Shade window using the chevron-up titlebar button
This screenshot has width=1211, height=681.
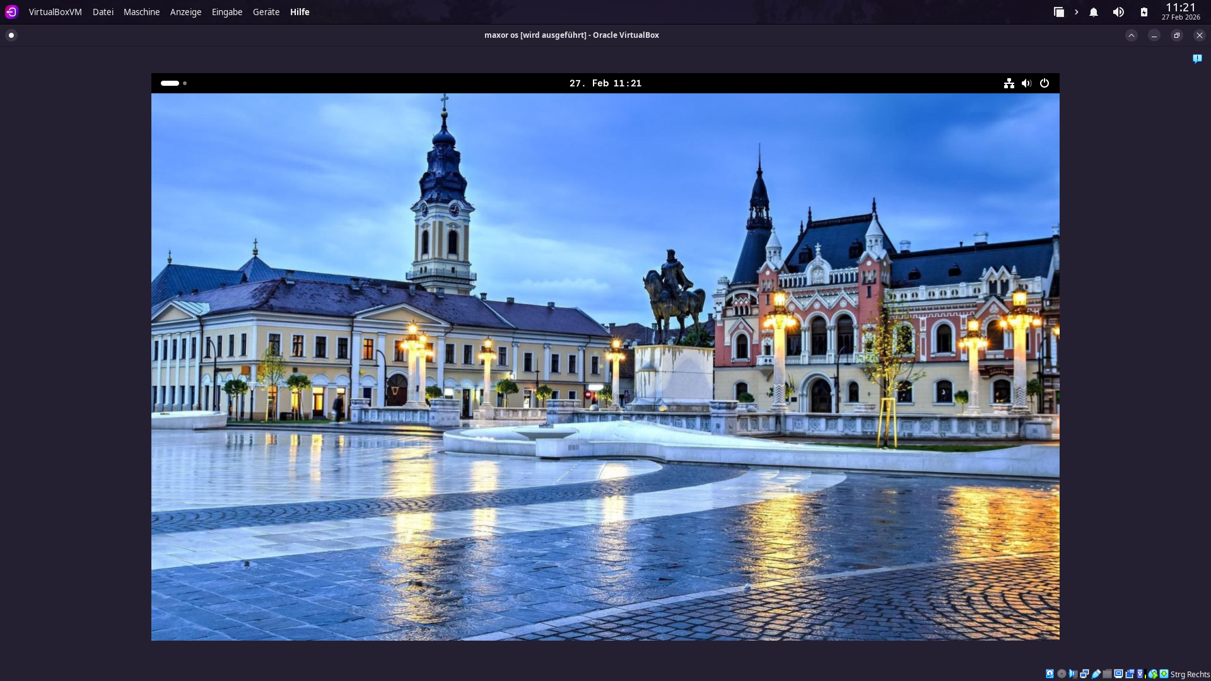coord(1132,35)
